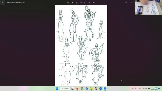162x91 pixels.
Task: Open File Explorer from the taskbar
Action: [91, 88]
